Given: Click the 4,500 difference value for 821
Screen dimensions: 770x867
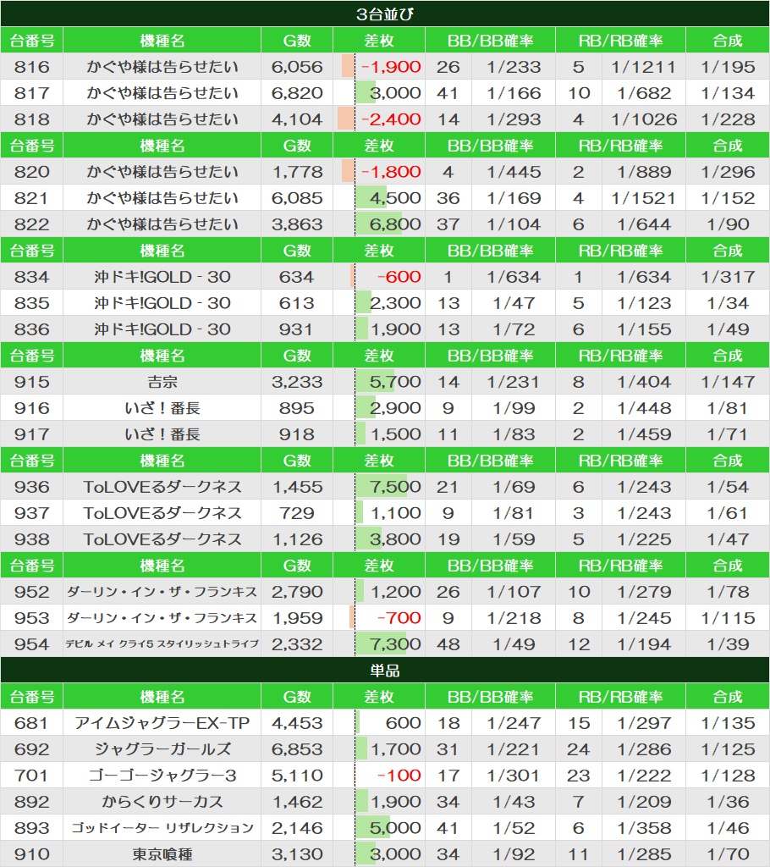Looking at the screenshot, I should pos(395,198).
